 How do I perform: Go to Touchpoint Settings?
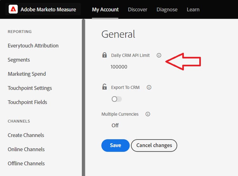coord(30,88)
